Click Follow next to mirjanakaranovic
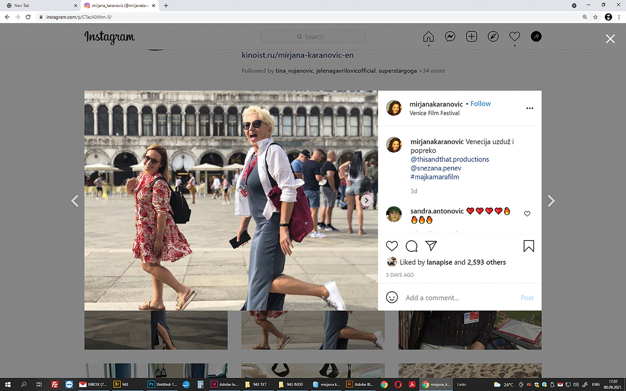Viewport: 626px width, 391px height. (x=480, y=104)
